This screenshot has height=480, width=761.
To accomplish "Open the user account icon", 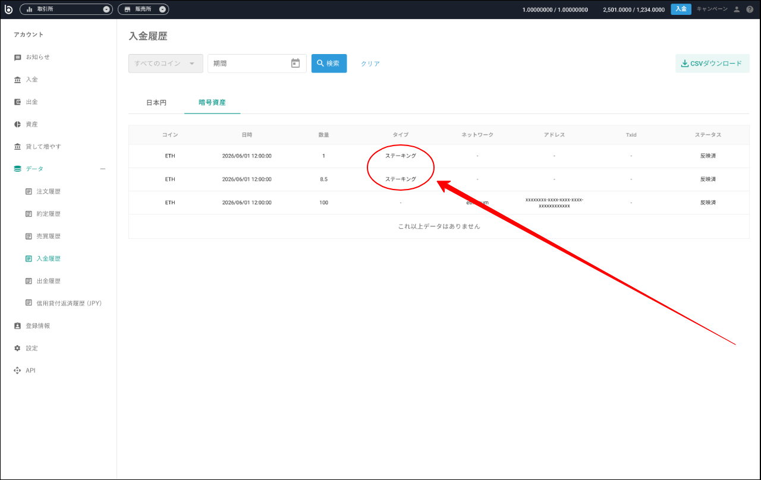I will click(x=737, y=10).
